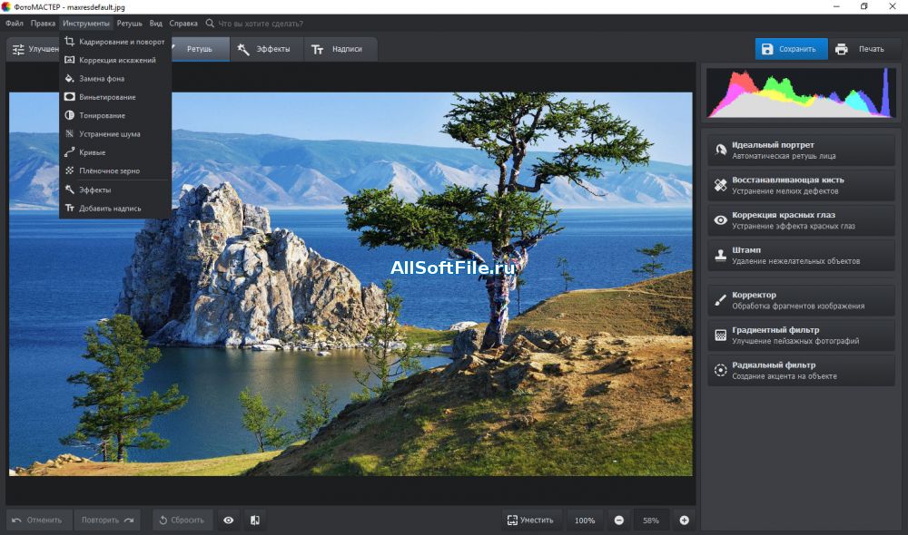Image resolution: width=908 pixels, height=535 pixels.
Task: Click the Виньетирование icon
Action: (x=70, y=97)
